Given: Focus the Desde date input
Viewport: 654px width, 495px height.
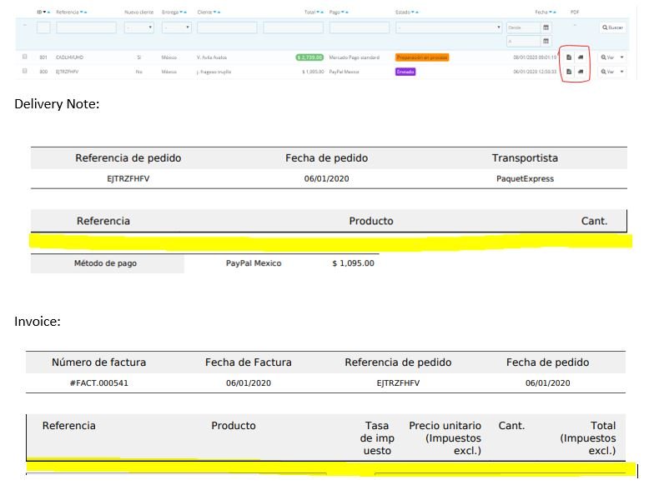Looking at the screenshot, I should [524, 27].
